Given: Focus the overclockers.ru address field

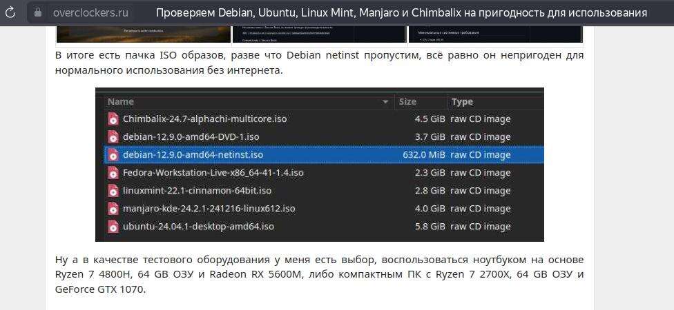Looking at the screenshot, I should [x=90, y=12].
